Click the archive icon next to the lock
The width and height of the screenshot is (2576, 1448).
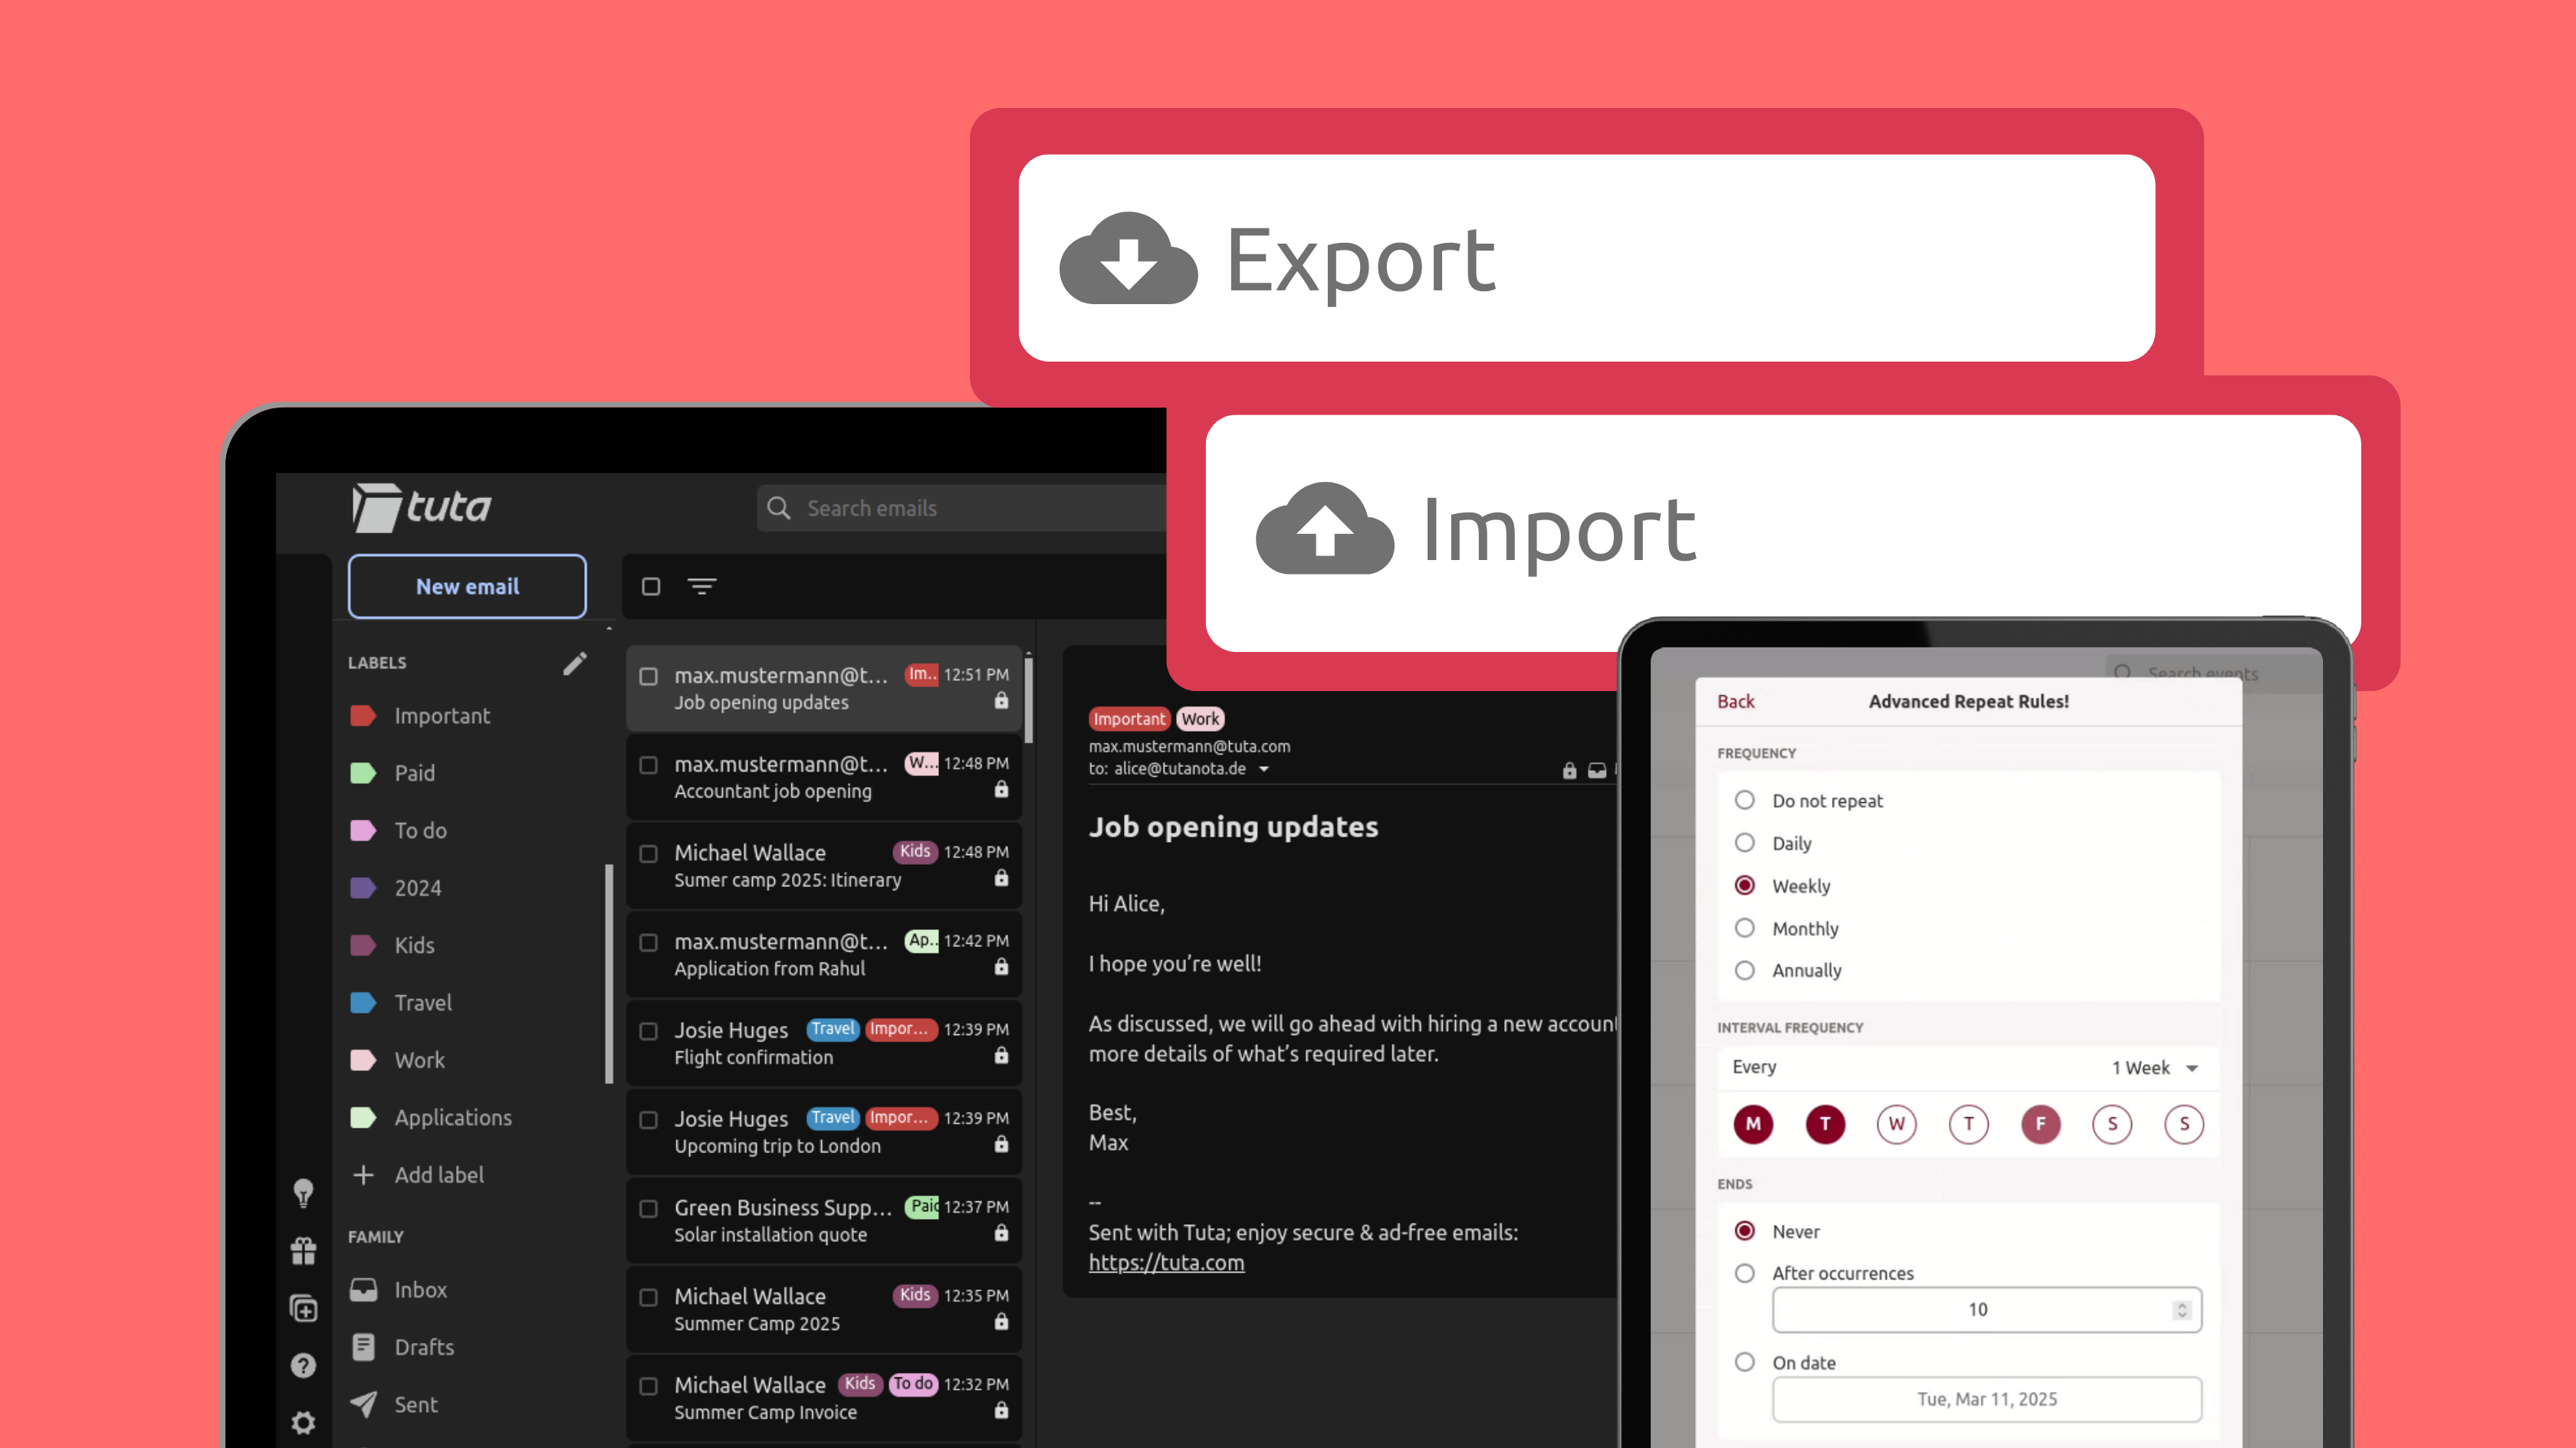coord(1597,771)
